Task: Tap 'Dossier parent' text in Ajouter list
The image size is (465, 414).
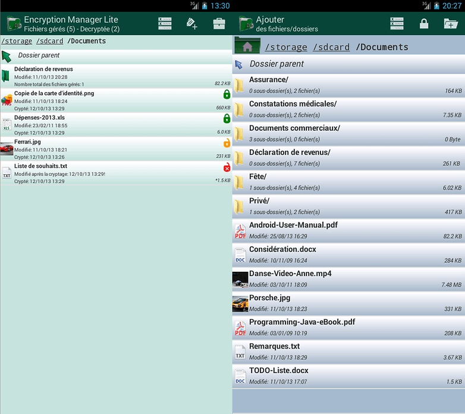Action: pyautogui.click(x=277, y=64)
